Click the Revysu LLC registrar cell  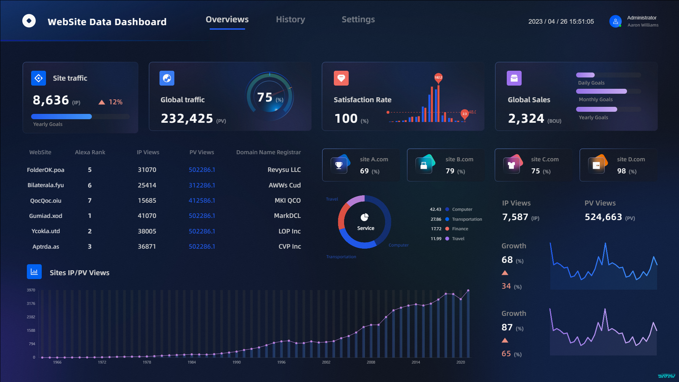pos(284,170)
